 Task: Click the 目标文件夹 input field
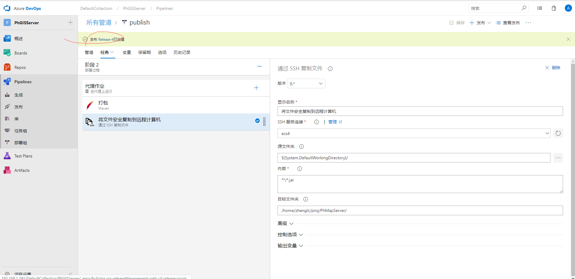coord(420,210)
